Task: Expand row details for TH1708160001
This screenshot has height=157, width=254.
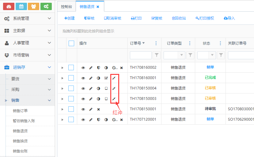Action: point(62,78)
